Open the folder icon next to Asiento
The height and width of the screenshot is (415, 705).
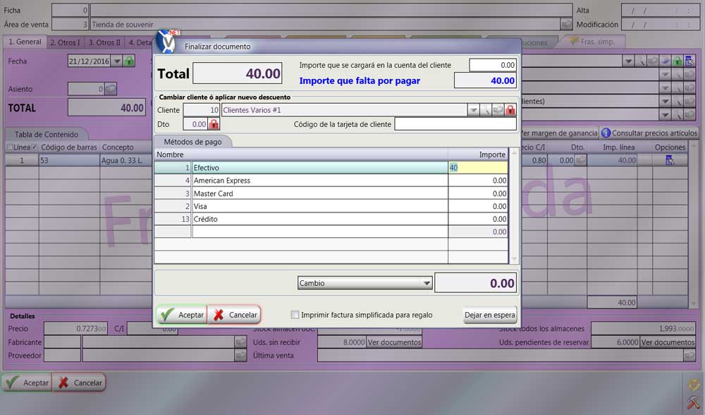pos(111,89)
